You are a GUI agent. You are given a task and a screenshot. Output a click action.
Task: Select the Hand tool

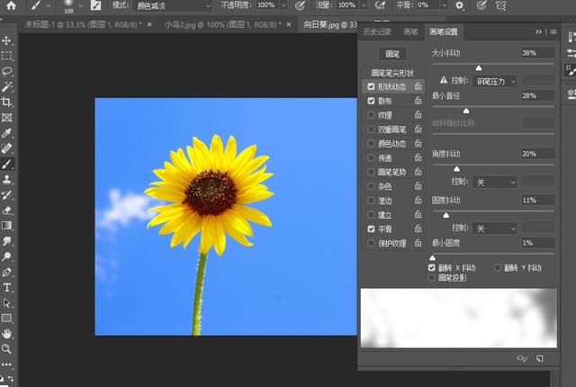click(x=7, y=333)
